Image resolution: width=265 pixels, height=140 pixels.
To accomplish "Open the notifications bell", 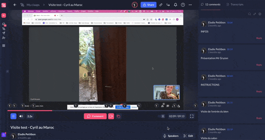I will tap(175, 5).
